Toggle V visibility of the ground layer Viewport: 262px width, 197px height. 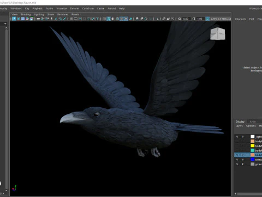coord(237,164)
